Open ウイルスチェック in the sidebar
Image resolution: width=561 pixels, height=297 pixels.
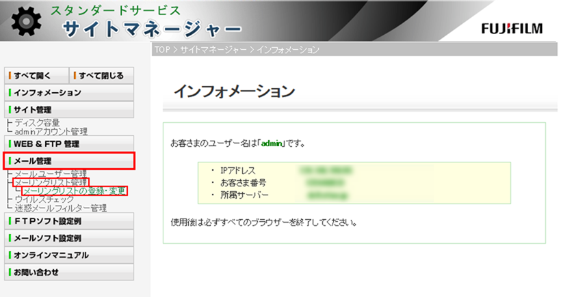point(44,199)
